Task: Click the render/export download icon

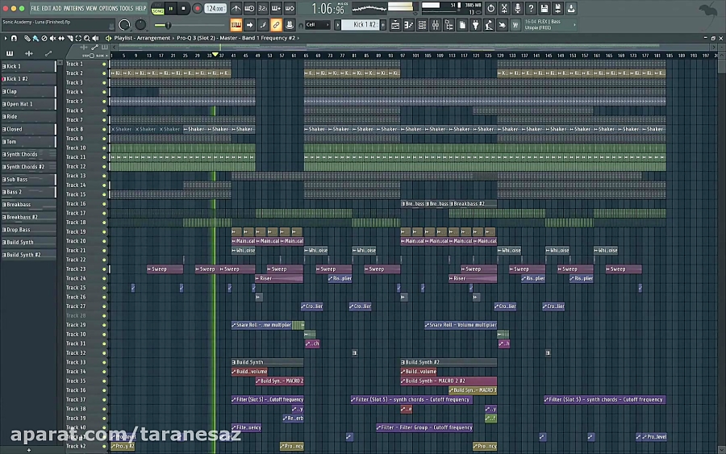Action: tap(571, 8)
